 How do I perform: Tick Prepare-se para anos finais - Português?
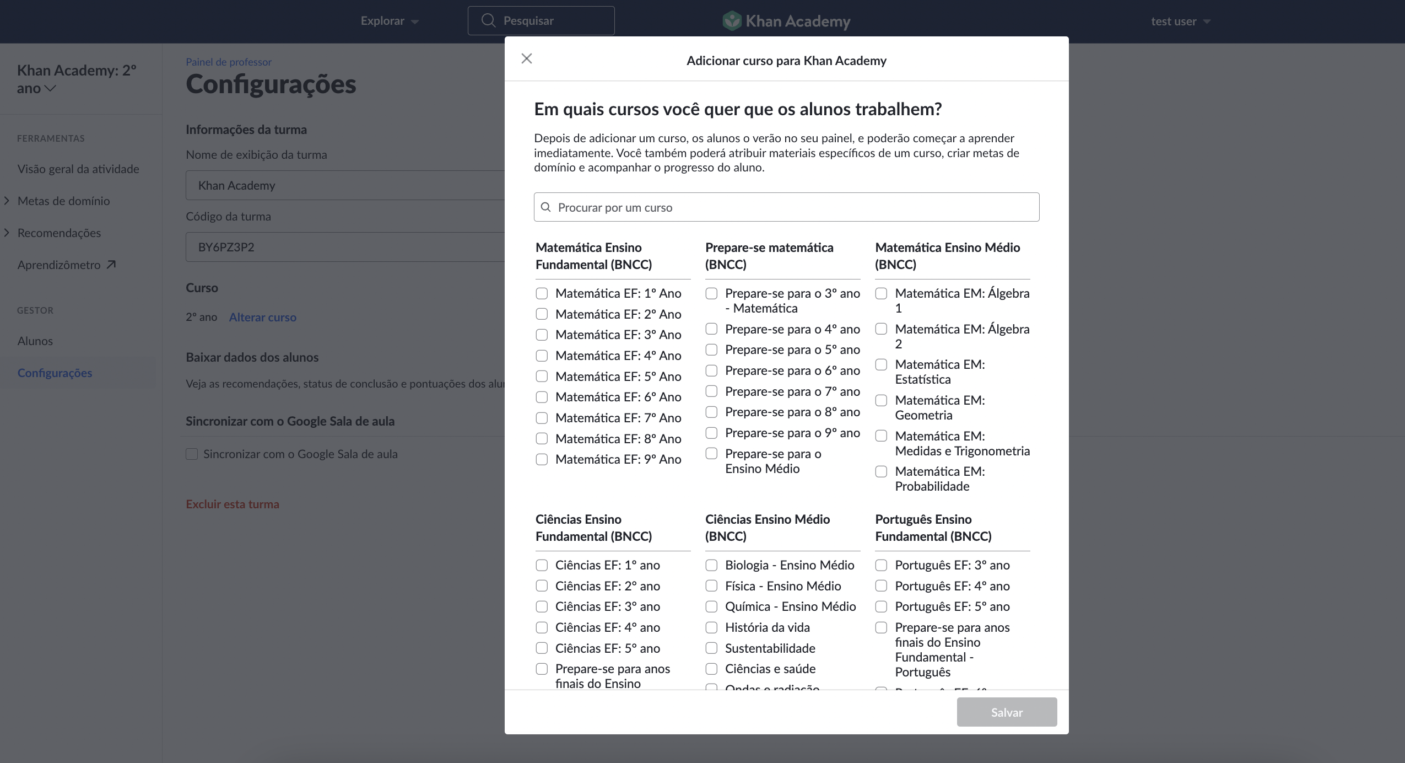coord(881,627)
